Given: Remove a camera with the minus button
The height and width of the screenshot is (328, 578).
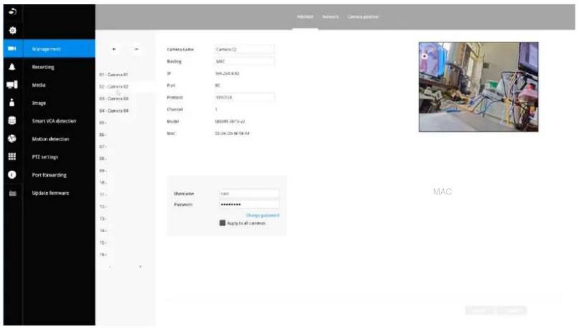Looking at the screenshot, I should pyautogui.click(x=136, y=49).
